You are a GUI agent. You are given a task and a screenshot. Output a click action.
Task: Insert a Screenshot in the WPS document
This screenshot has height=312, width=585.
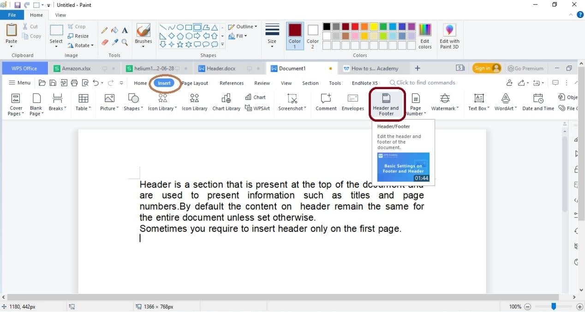292,102
